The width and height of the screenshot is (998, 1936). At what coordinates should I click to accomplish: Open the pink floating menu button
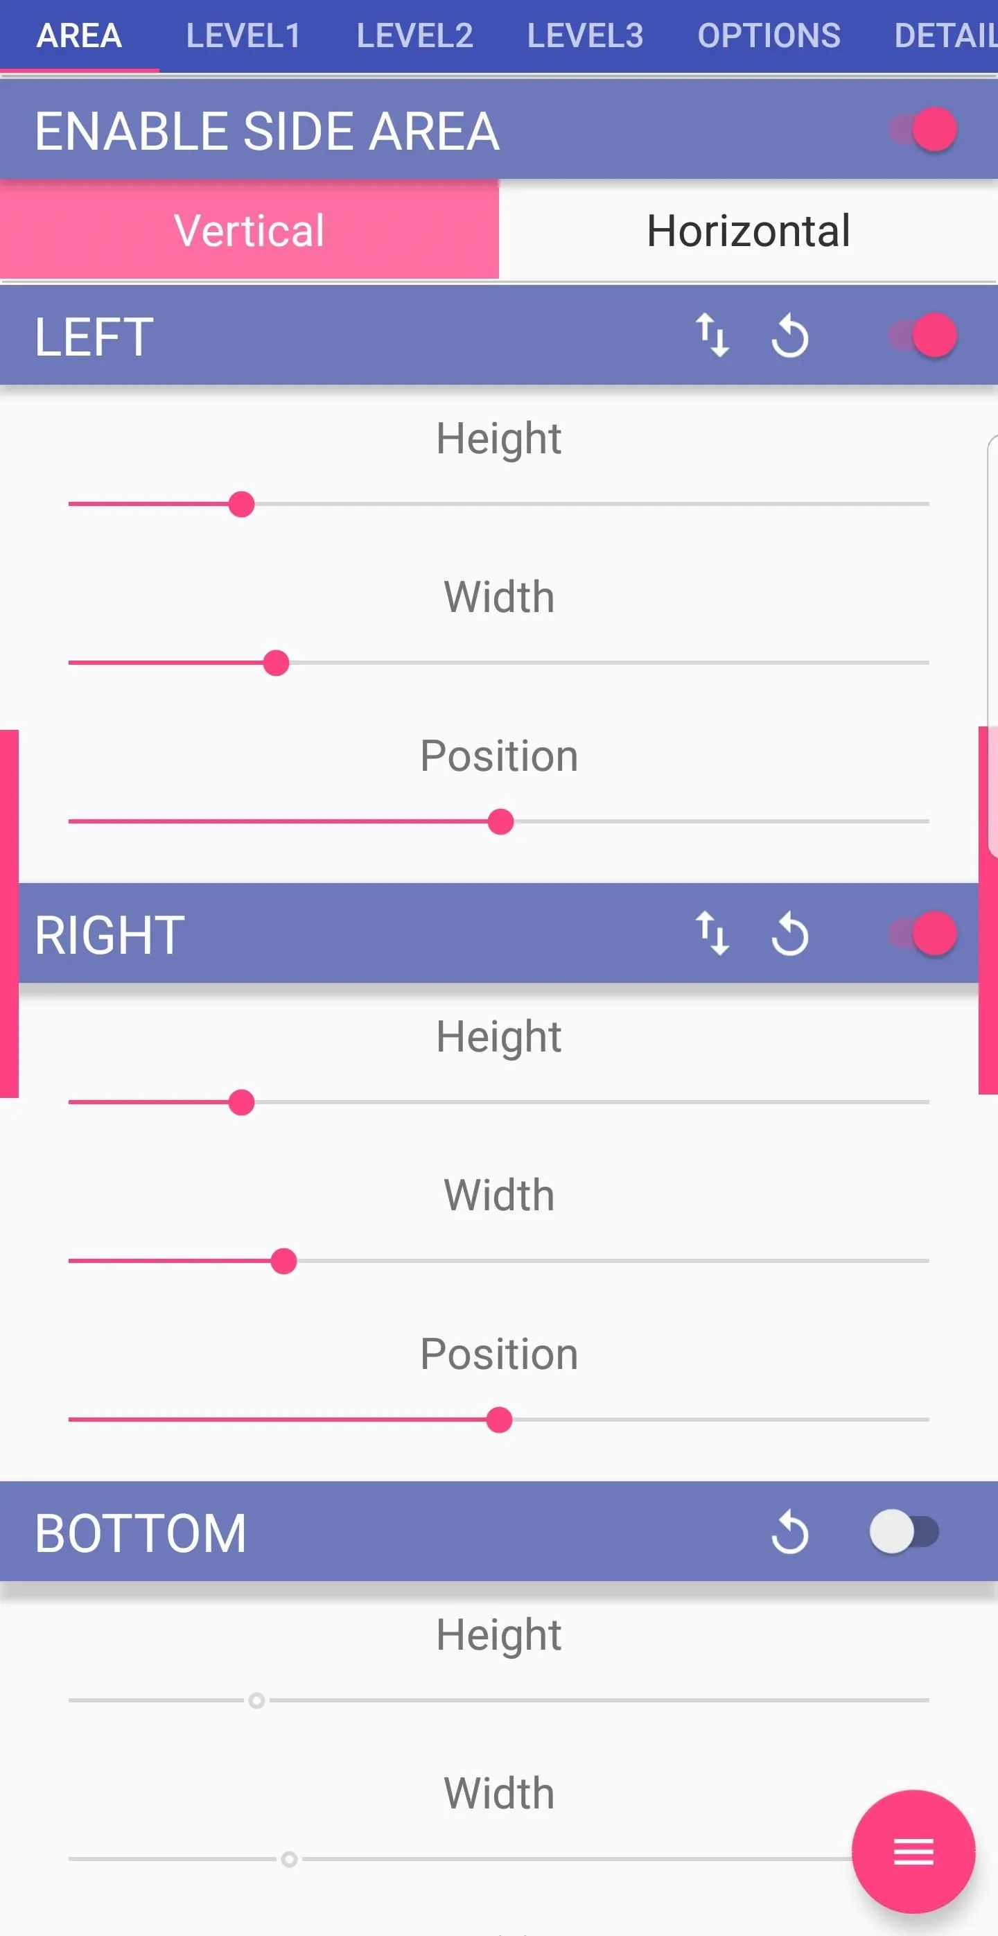point(913,1851)
